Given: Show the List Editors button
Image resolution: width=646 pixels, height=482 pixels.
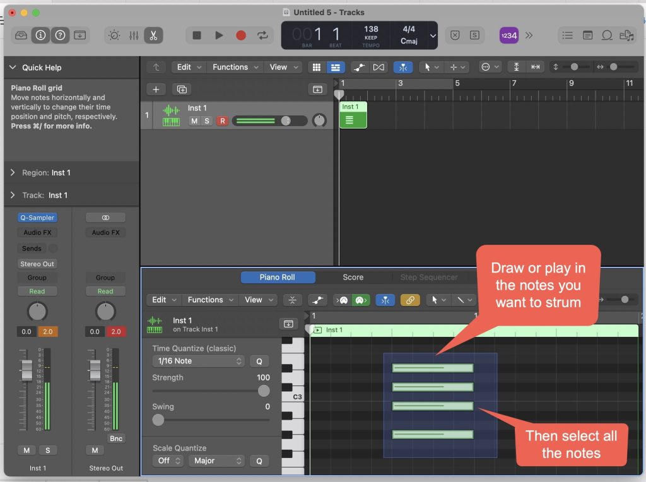Looking at the screenshot, I should pos(568,35).
